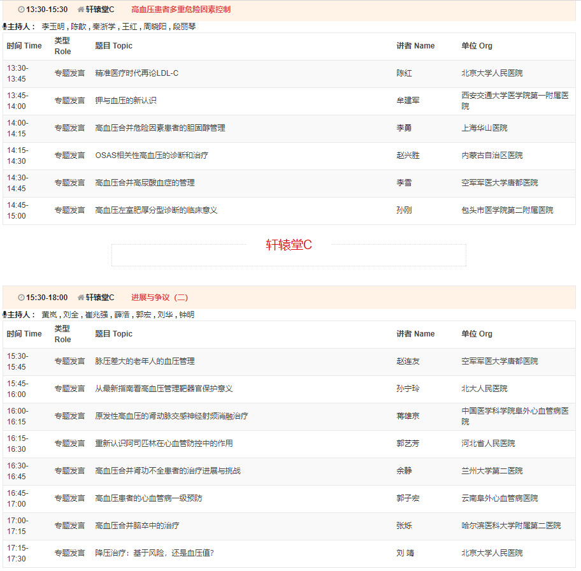Viewport: 581px width, 571px height.
Task: Select topic 脉压差大的老年人的血压管理
Action: tap(145, 361)
